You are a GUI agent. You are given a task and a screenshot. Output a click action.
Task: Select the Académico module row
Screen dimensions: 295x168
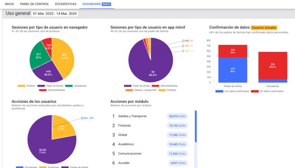(149, 144)
